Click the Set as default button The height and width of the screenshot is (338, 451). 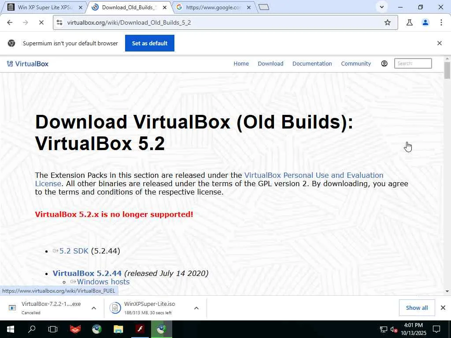tap(150, 43)
